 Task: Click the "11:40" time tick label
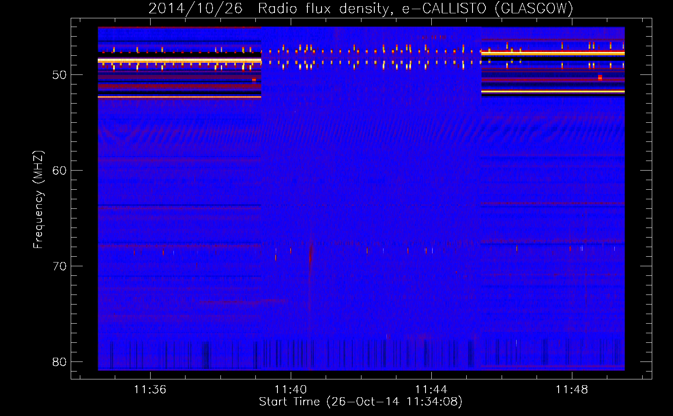click(291, 389)
